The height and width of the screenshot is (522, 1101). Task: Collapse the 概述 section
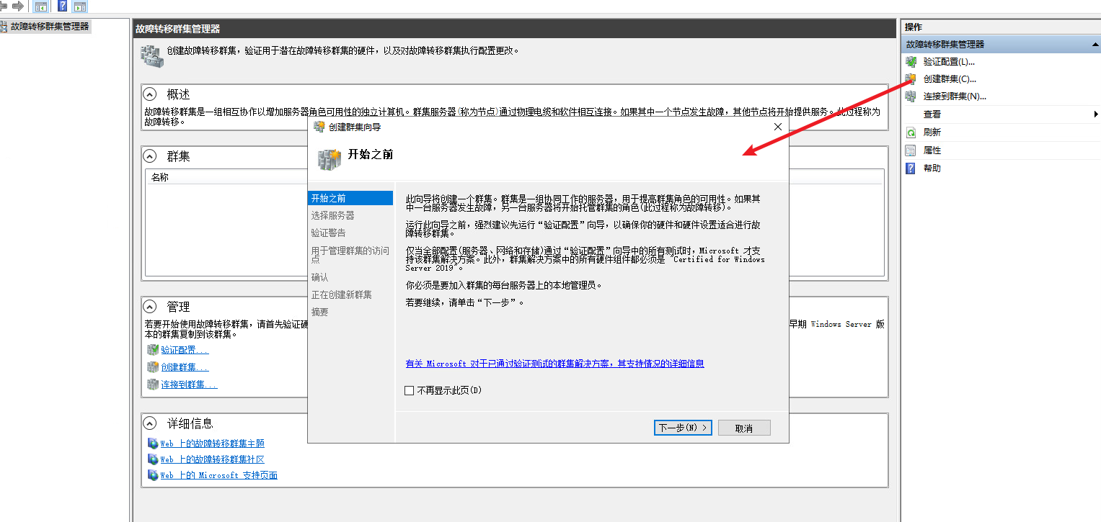[150, 94]
